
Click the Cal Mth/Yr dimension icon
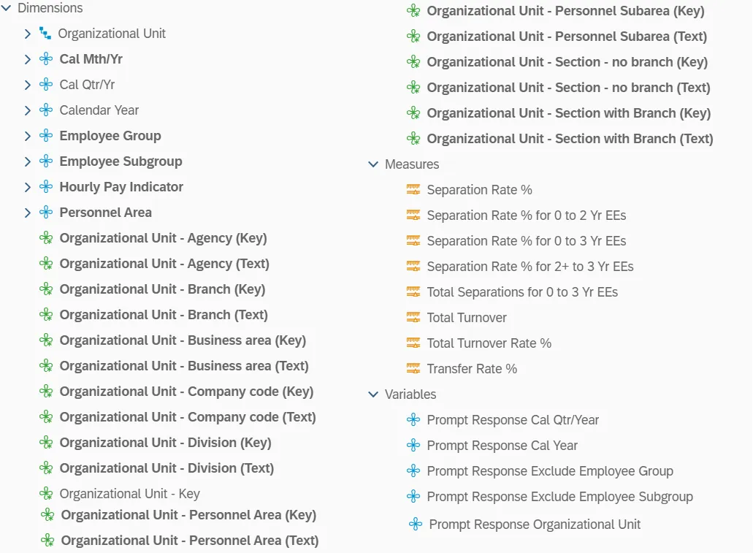pyautogui.click(x=46, y=59)
